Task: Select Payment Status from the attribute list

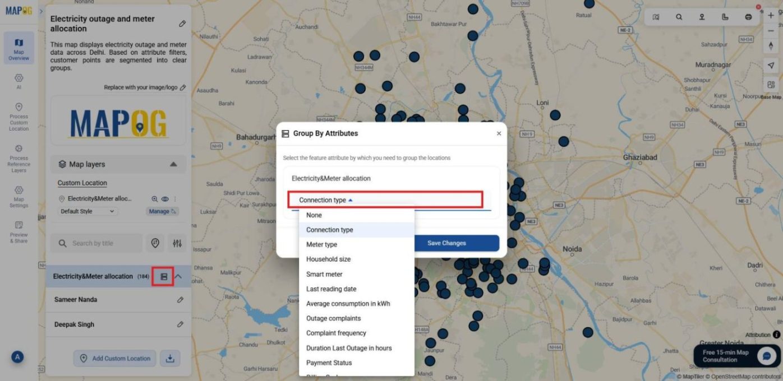Action: (x=329, y=363)
